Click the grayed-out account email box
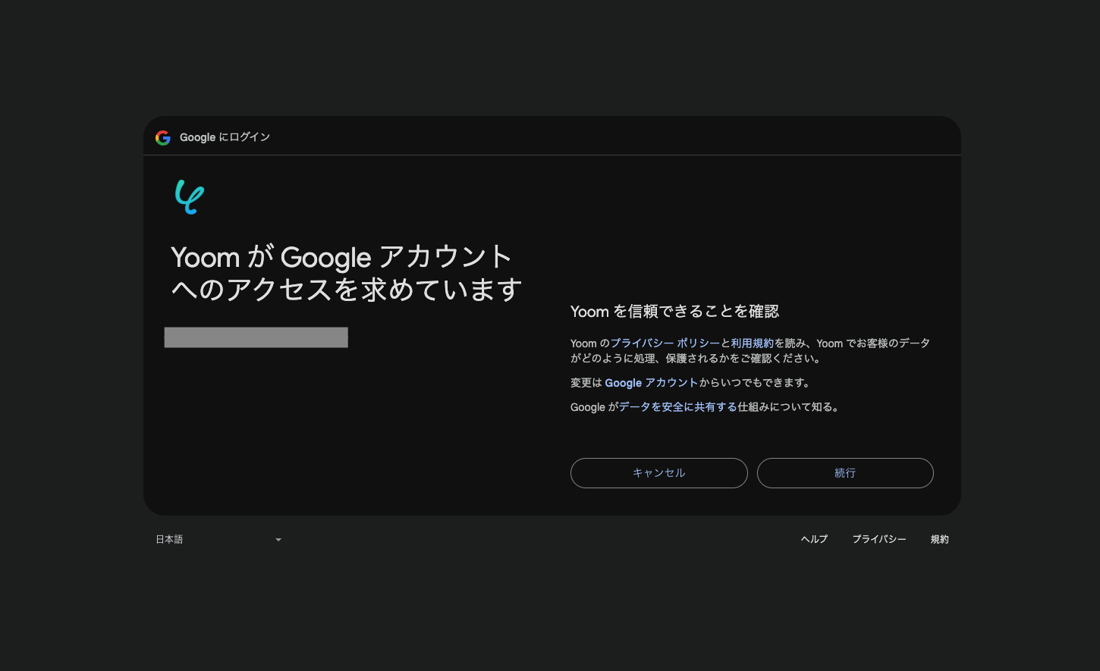The width and height of the screenshot is (1100, 671). click(x=256, y=337)
